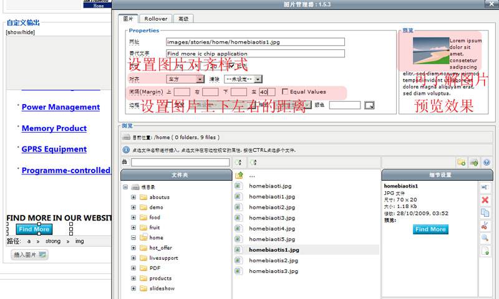Open the slideshow folder in tree

(162, 288)
